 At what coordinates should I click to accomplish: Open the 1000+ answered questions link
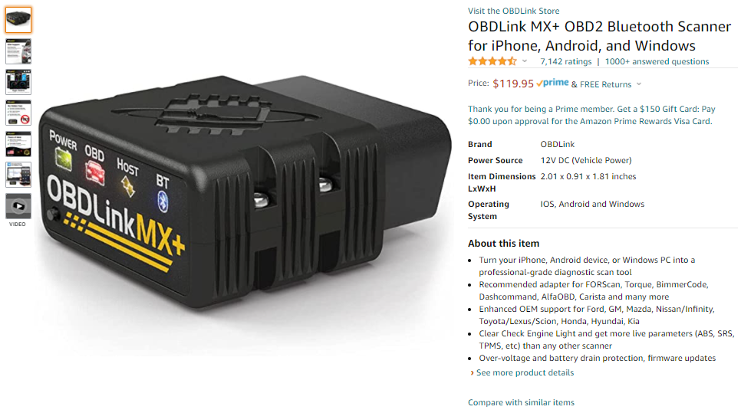pyautogui.click(x=657, y=61)
